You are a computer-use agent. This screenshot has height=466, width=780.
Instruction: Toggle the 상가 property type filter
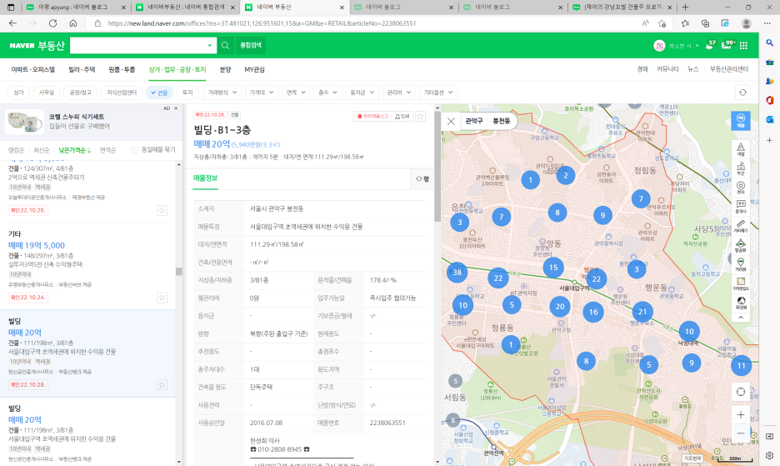click(x=18, y=92)
